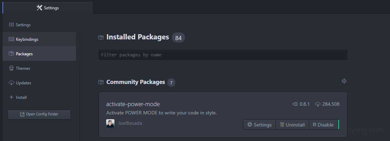The height and width of the screenshot is (141, 390).
Task: Click the Packages box icon in sidebar
Action: tap(11, 54)
